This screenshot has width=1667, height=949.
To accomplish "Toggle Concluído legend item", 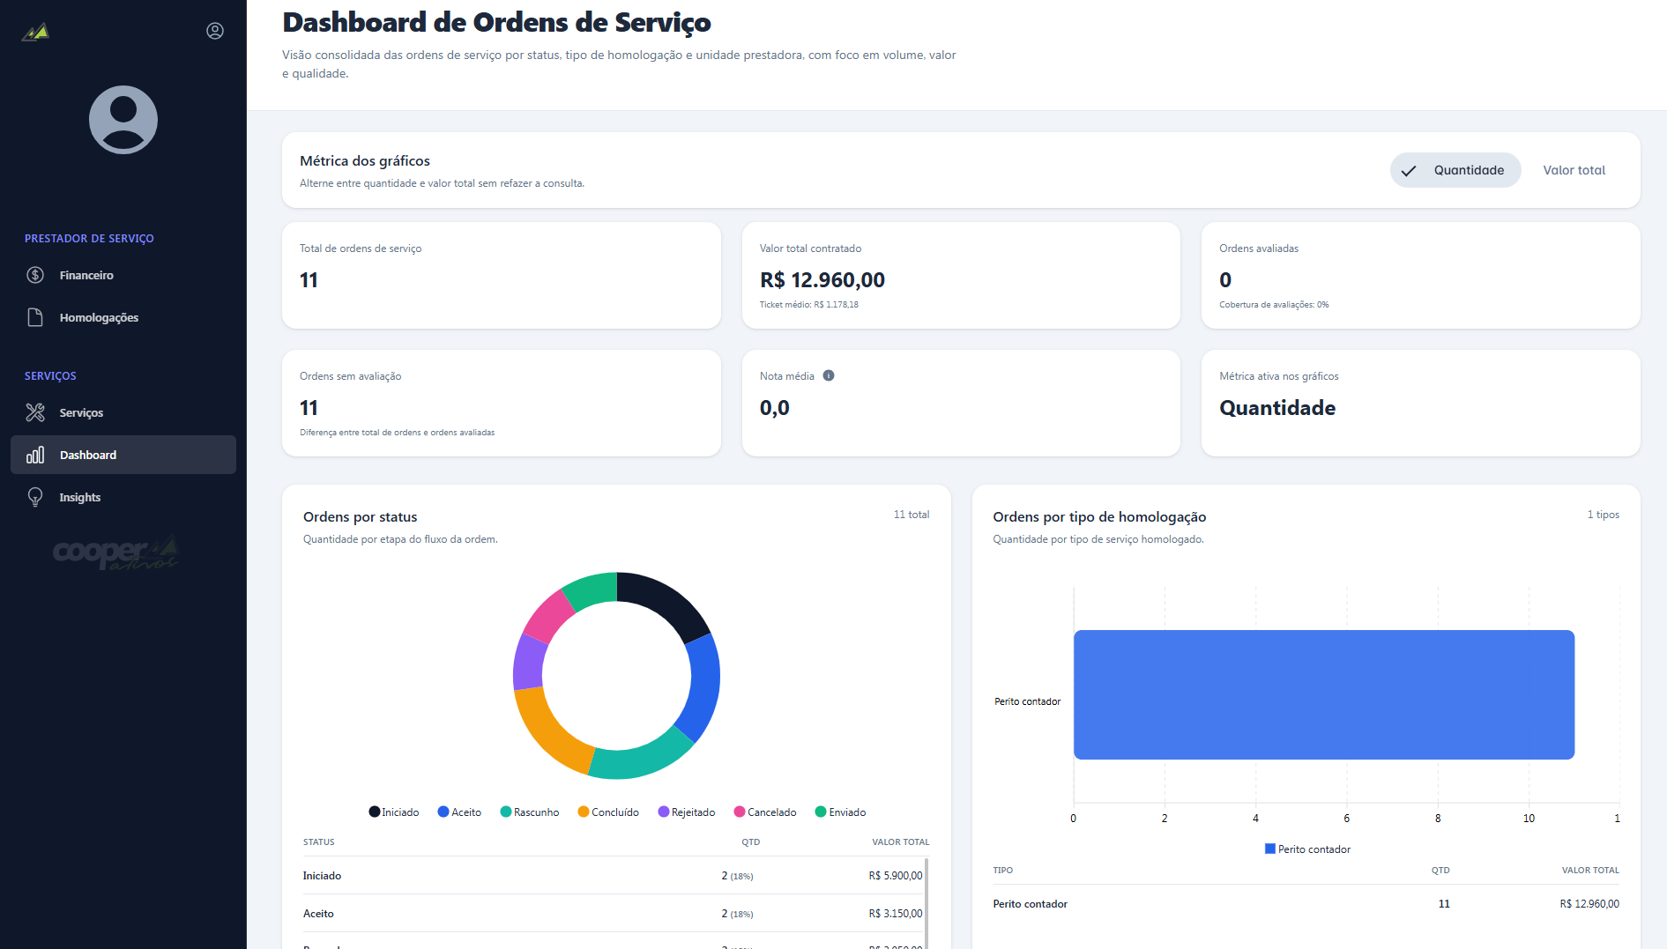I will coord(608,812).
